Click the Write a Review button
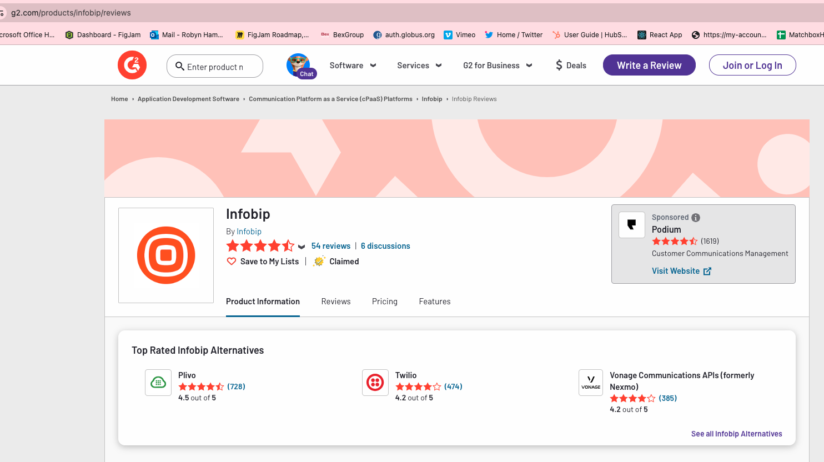Viewport: 824px width, 462px height. tap(649, 65)
